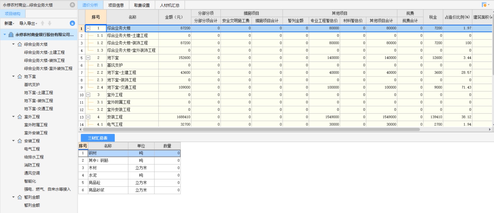This screenshot has width=494, height=213.
Task: Click 商品砂浆 row in 三材汇总表
Action: click(129, 190)
